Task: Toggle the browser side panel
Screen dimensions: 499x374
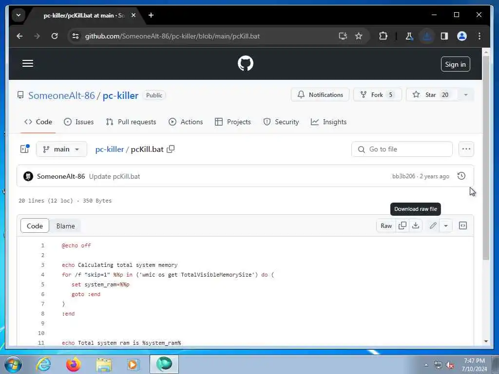Action: coord(444,36)
